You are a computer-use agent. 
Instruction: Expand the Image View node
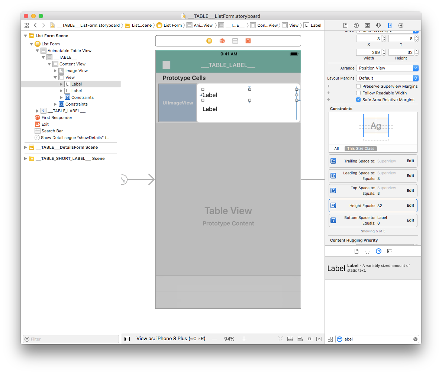[x=55, y=71]
